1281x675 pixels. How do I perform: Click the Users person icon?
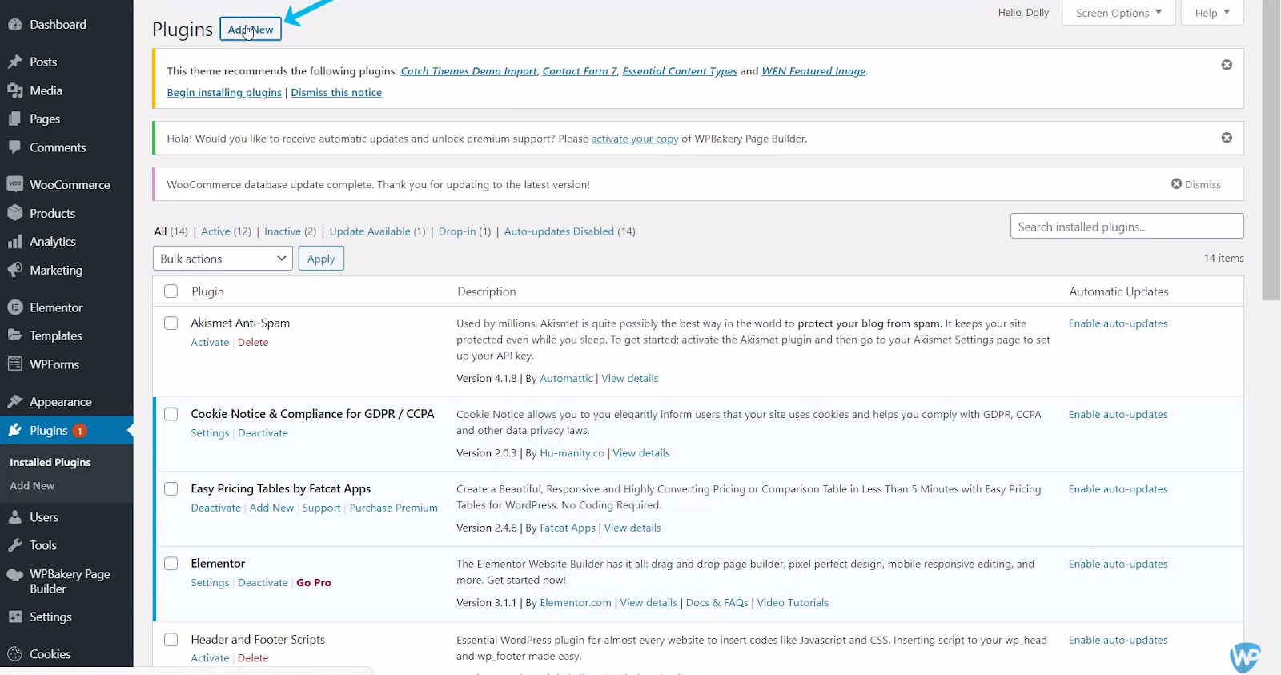coord(14,517)
